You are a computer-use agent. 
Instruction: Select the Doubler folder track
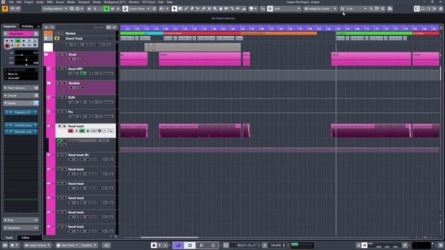tap(86, 87)
